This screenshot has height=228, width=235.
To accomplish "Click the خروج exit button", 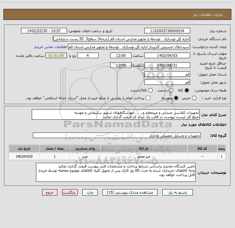I will click(x=50, y=192).
